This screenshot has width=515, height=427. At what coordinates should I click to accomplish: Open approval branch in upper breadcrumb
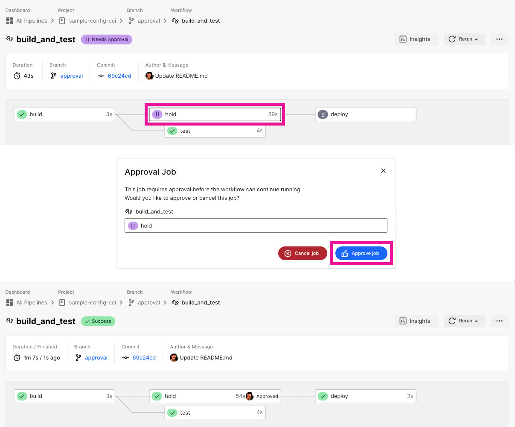tap(144, 20)
